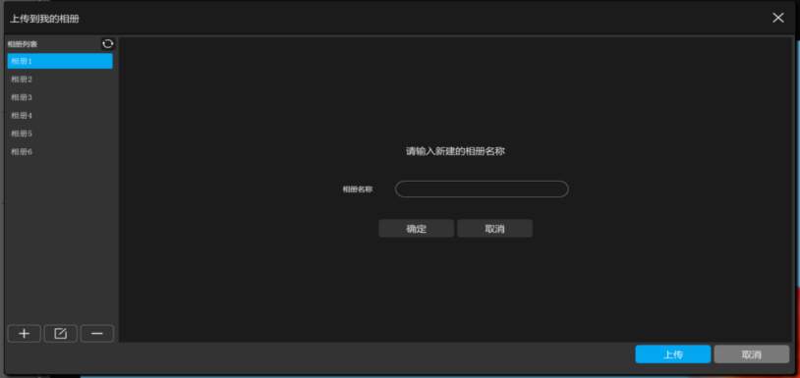This screenshot has width=800, height=378.
Task: Select 相册2 in the album list
Action: pos(60,80)
